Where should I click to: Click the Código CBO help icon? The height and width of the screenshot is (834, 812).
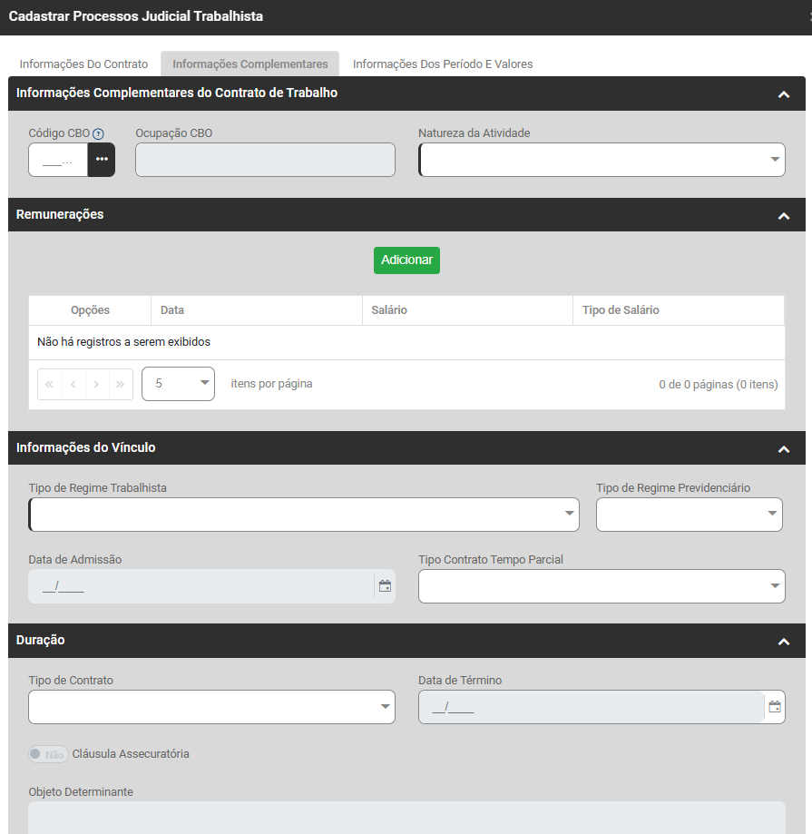(x=99, y=134)
